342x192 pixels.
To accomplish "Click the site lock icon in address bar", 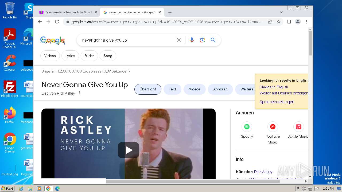I will click(x=67, y=22).
